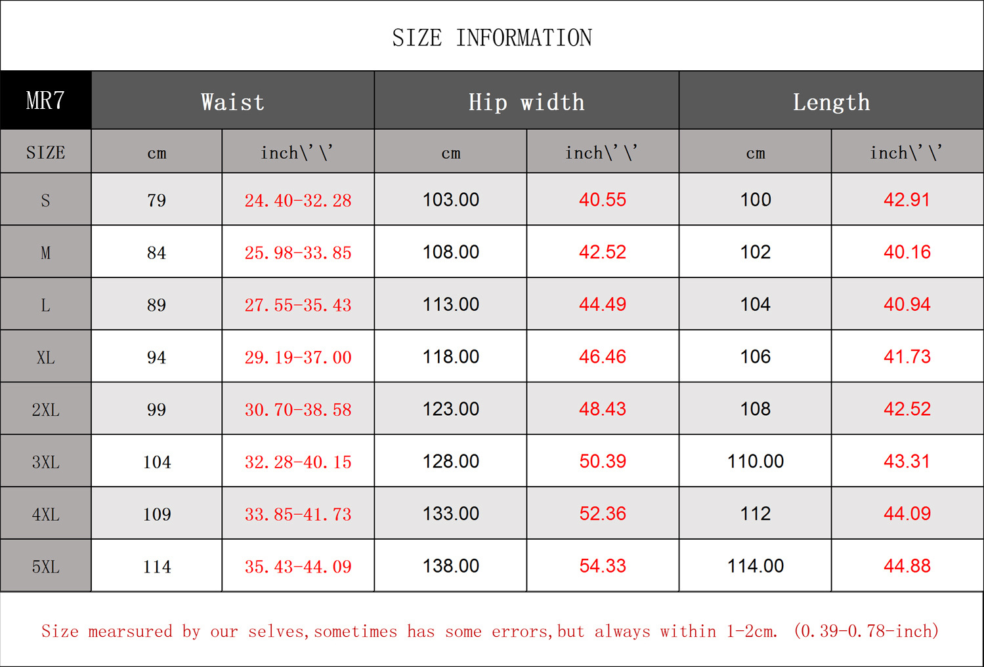Click the Waist column header
Viewport: 984px width, 667px height.
click(x=232, y=102)
